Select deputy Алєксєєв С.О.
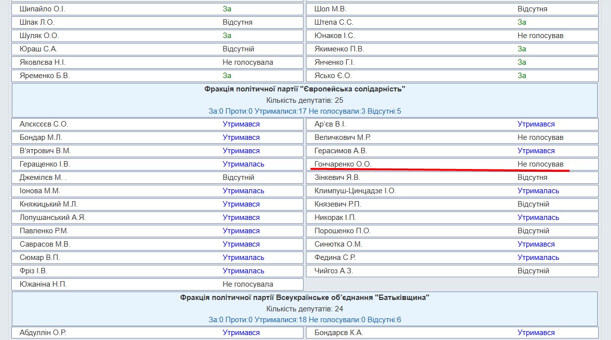Viewport: 611px width, 340px height. [44, 124]
